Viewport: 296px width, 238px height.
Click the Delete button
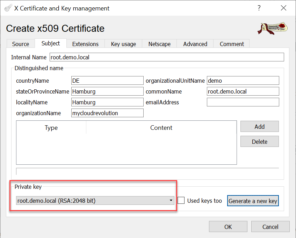(x=259, y=142)
